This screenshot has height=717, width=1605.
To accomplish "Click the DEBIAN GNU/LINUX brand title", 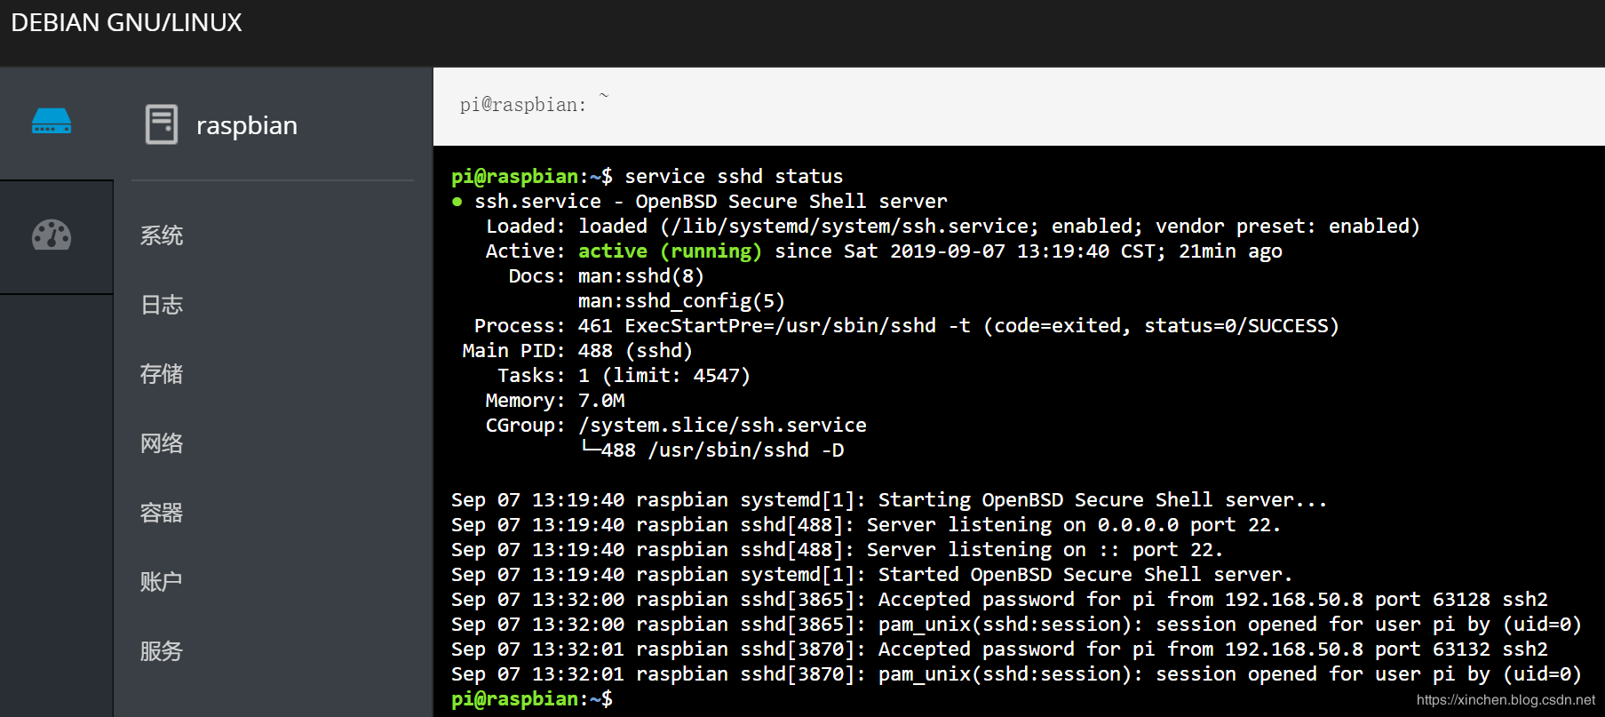I will pos(126,23).
